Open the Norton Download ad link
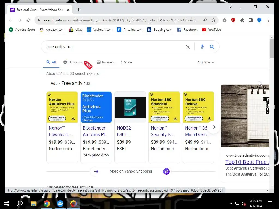The image size is (279, 209). (61, 131)
